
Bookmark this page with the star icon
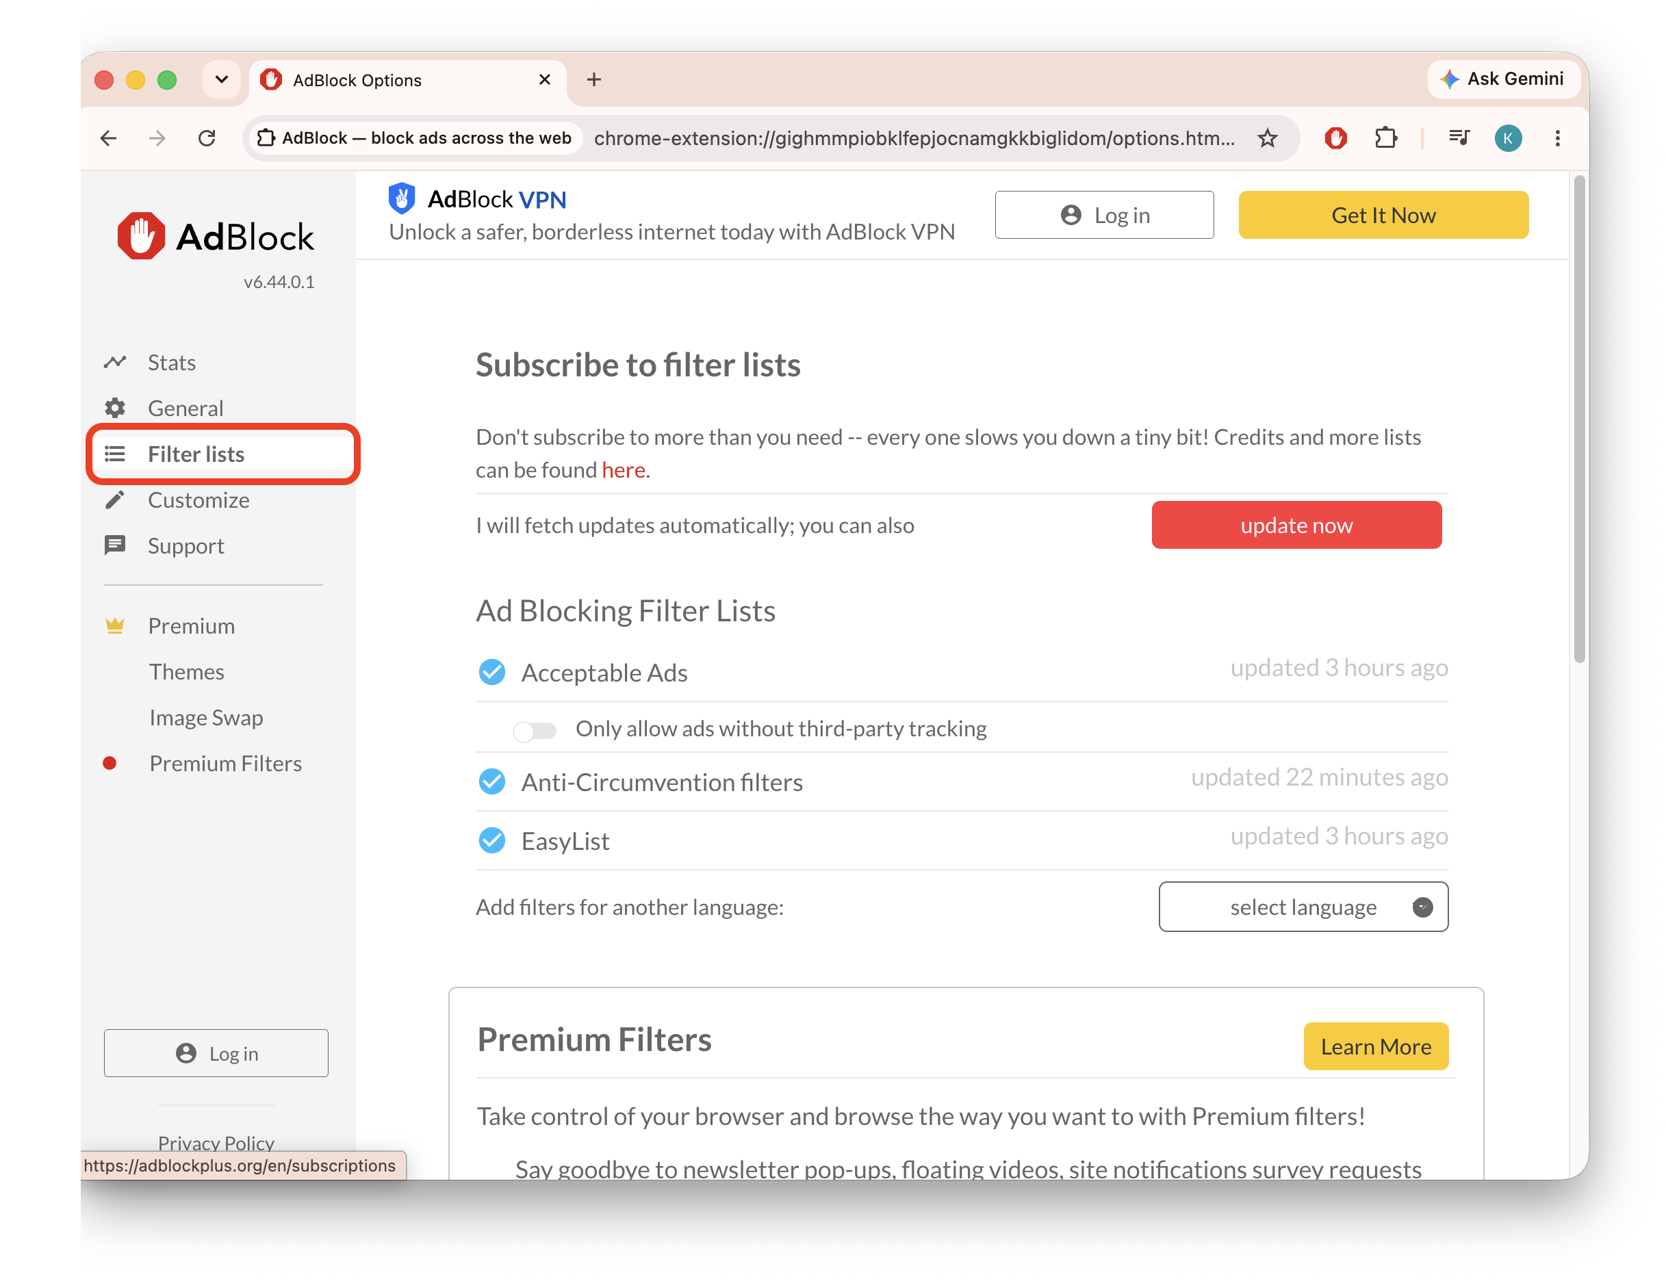[1267, 138]
